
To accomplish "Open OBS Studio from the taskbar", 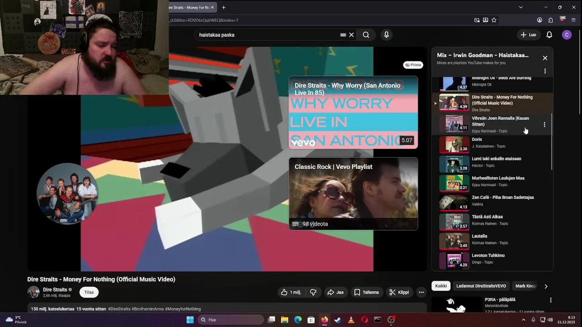I will click(391, 320).
